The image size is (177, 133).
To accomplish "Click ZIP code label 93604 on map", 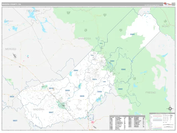I will pyautogui.click(x=112, y=61).
